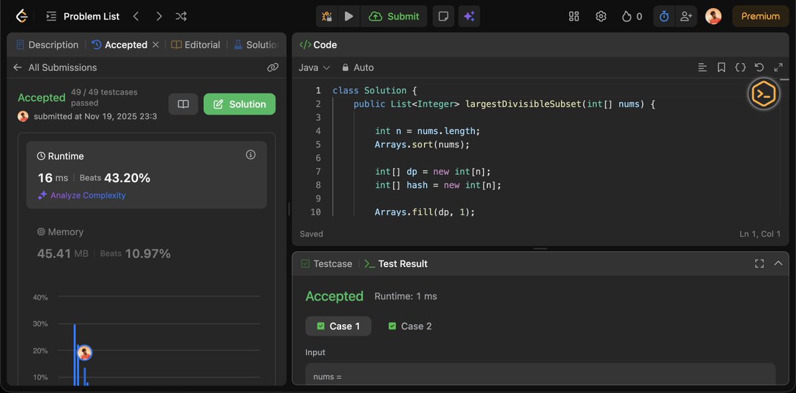Click the Runtime info icon
The image size is (796, 393).
[x=250, y=154]
